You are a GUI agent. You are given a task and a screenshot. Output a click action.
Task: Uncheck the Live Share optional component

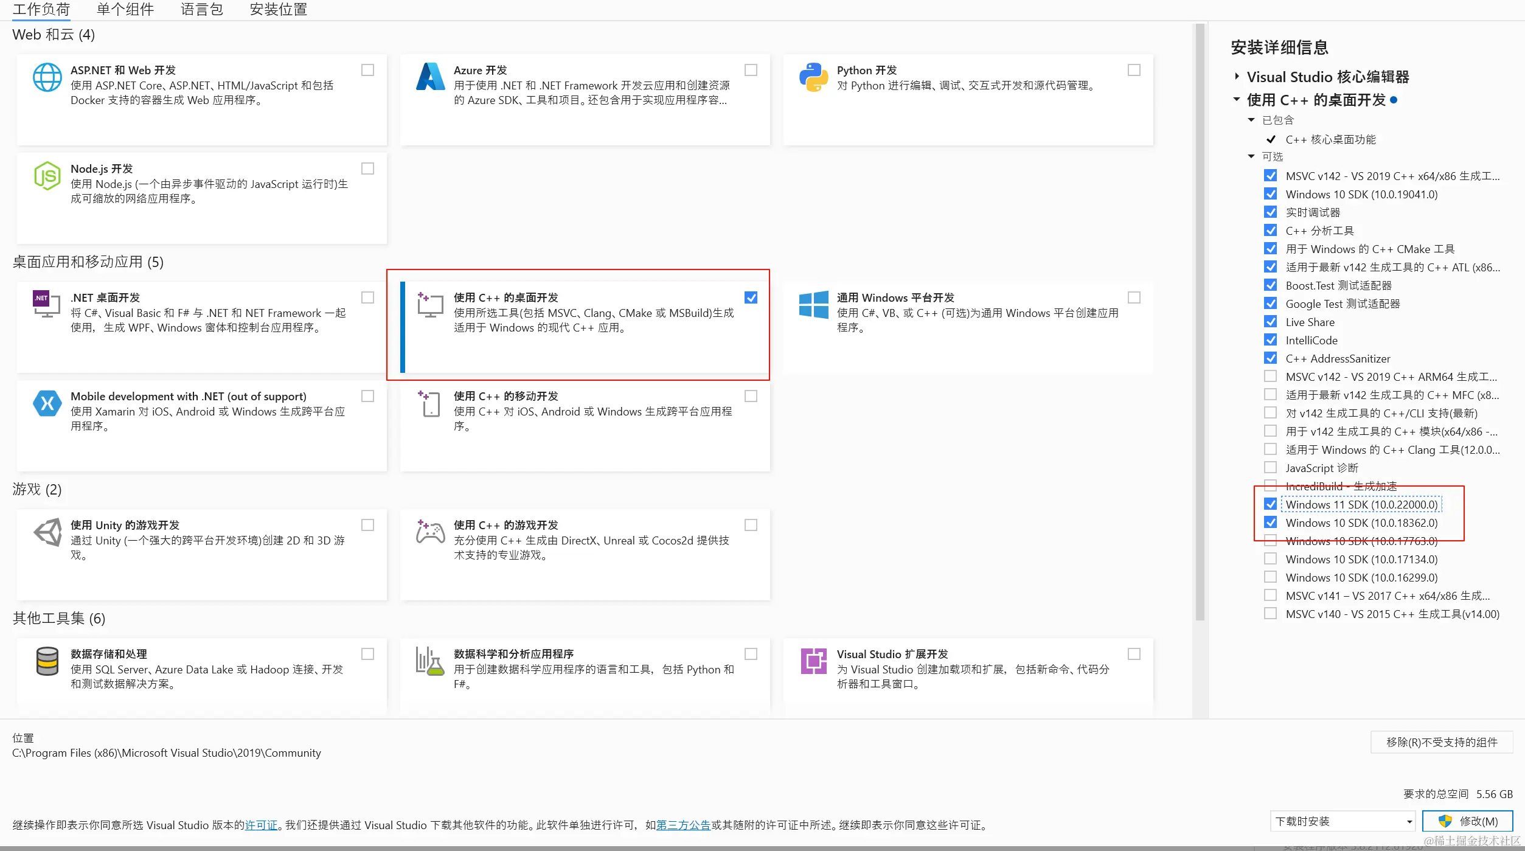point(1270,322)
